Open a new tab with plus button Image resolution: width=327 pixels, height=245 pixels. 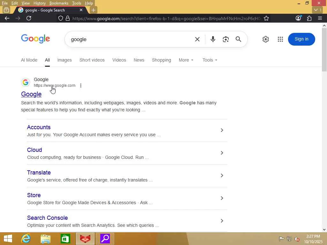tap(94, 10)
